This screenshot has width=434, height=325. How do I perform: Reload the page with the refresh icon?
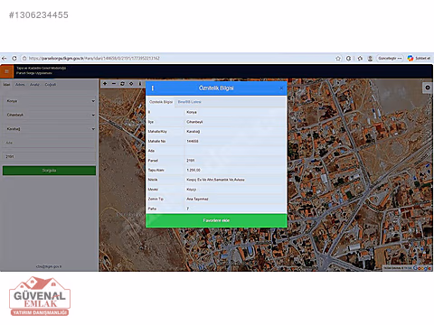tap(14, 58)
